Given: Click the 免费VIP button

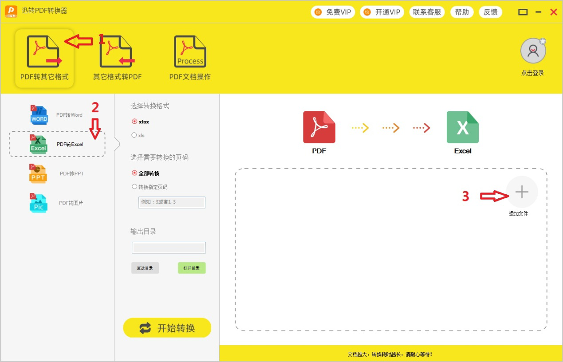Looking at the screenshot, I should click(x=333, y=12).
